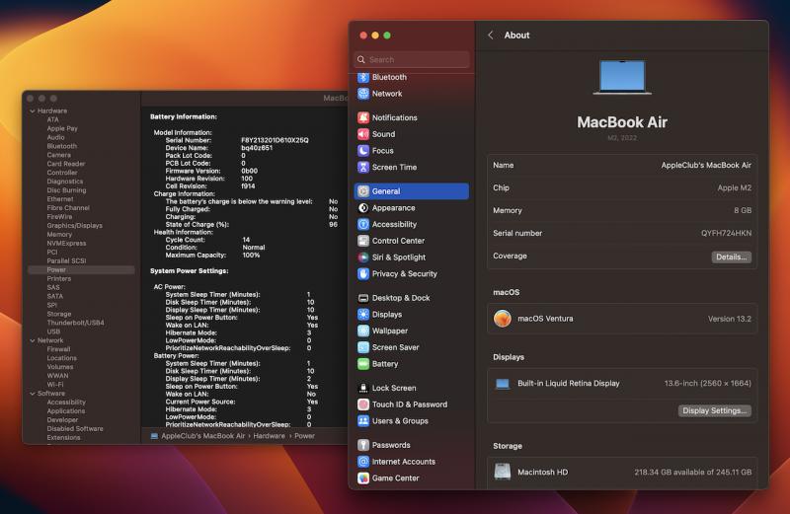
Task: Click the Cycle Count label
Action: (185, 240)
